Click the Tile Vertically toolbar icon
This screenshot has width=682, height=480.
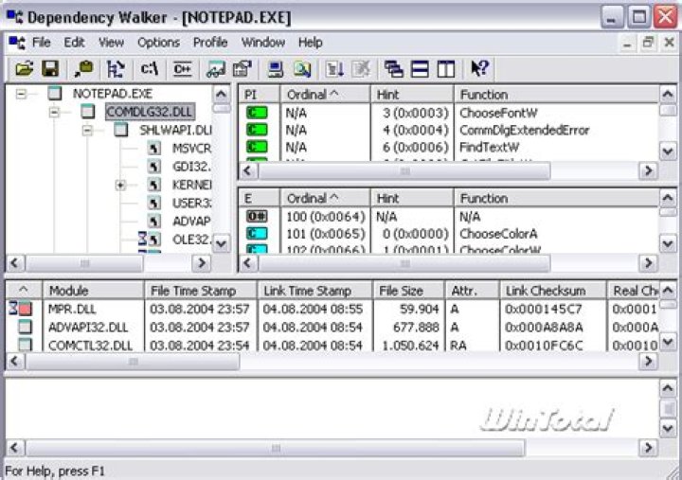coord(446,69)
